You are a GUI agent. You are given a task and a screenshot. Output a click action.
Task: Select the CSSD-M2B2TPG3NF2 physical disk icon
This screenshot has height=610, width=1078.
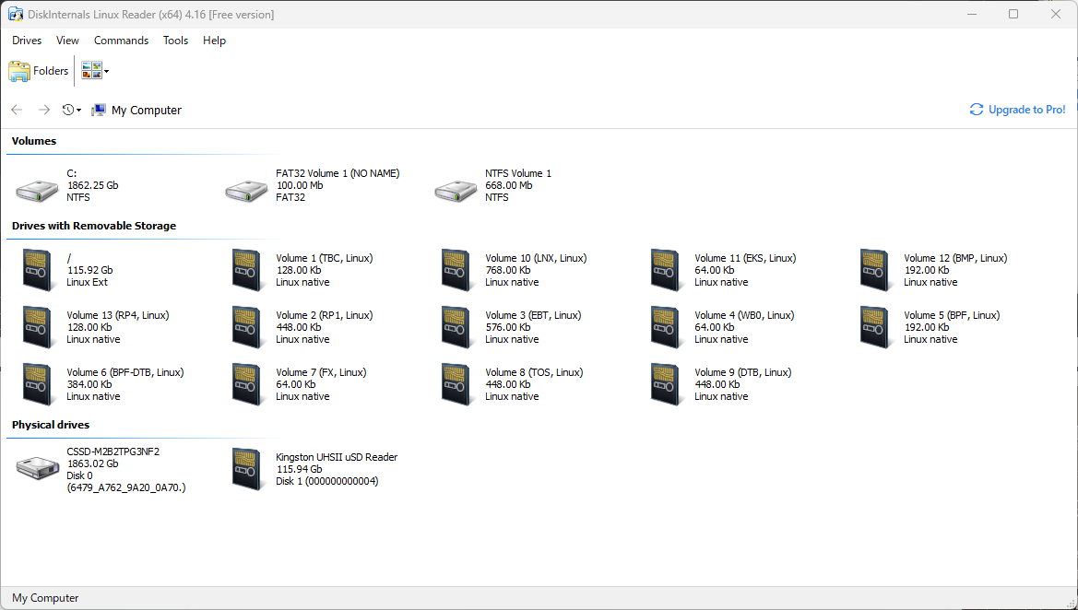coord(37,468)
